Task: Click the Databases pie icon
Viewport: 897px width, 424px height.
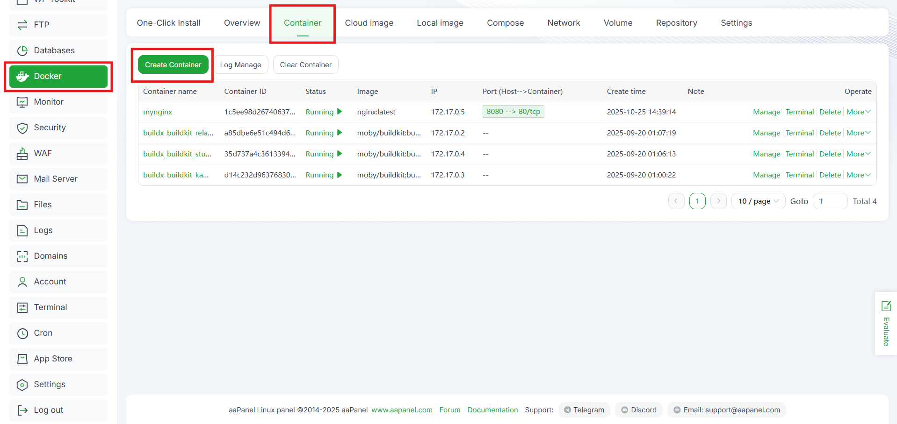Action: [x=22, y=50]
